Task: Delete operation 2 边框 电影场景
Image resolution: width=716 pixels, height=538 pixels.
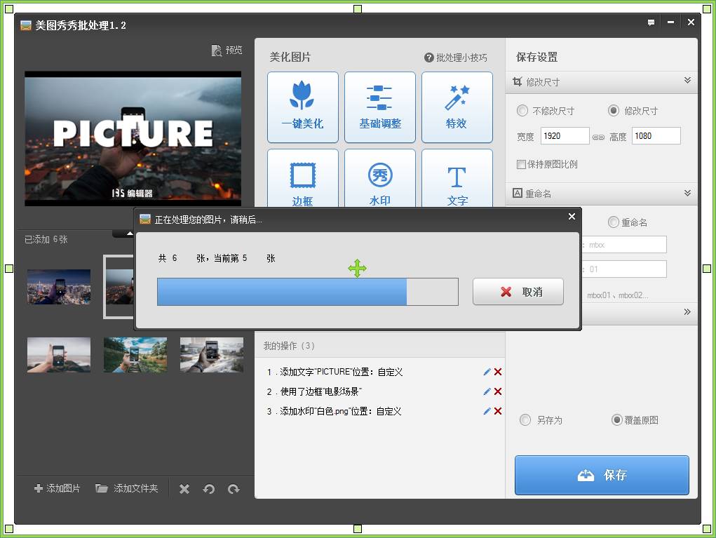Action: click(498, 392)
